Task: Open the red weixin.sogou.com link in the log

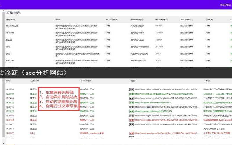Action: point(166,133)
